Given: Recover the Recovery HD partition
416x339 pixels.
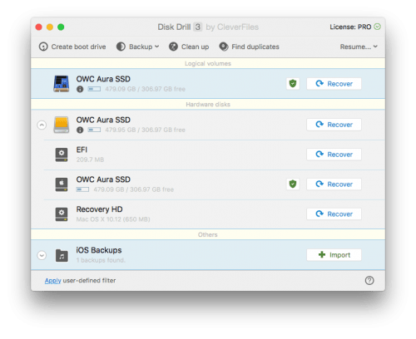Looking at the screenshot, I should tap(334, 214).
